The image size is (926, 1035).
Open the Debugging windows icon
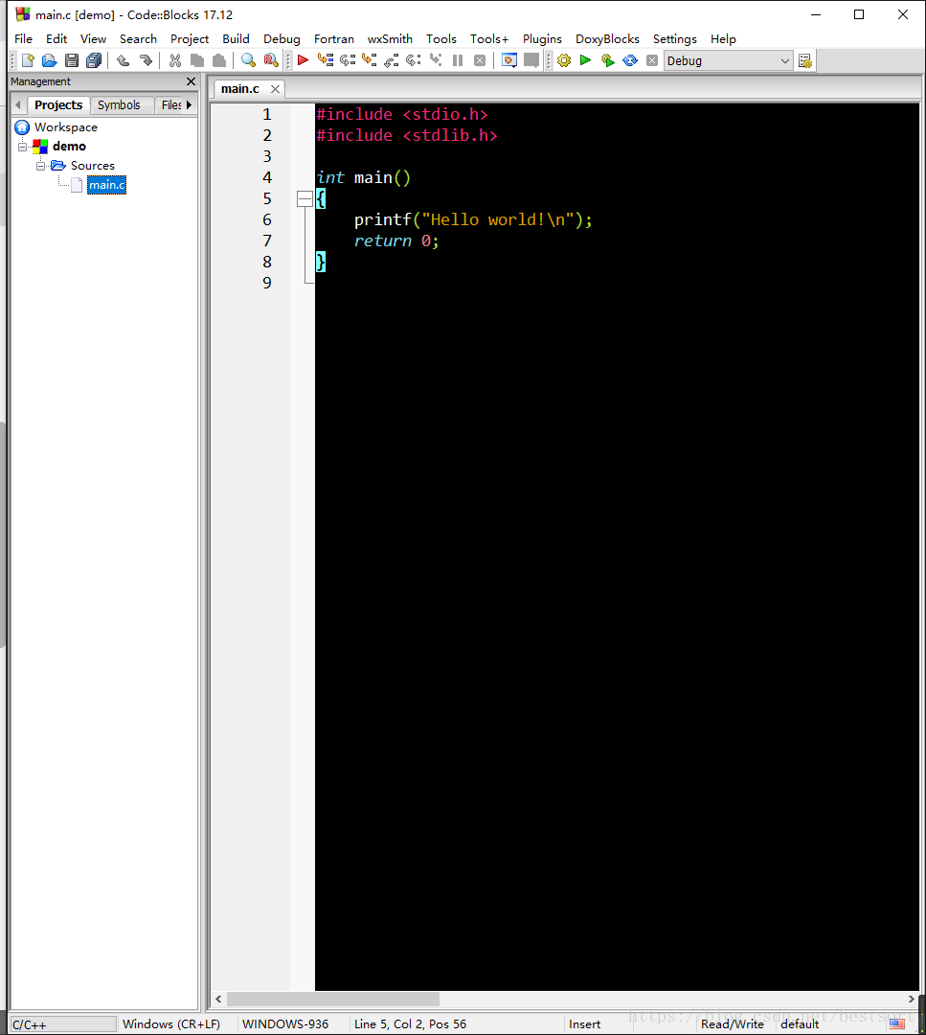pos(509,60)
